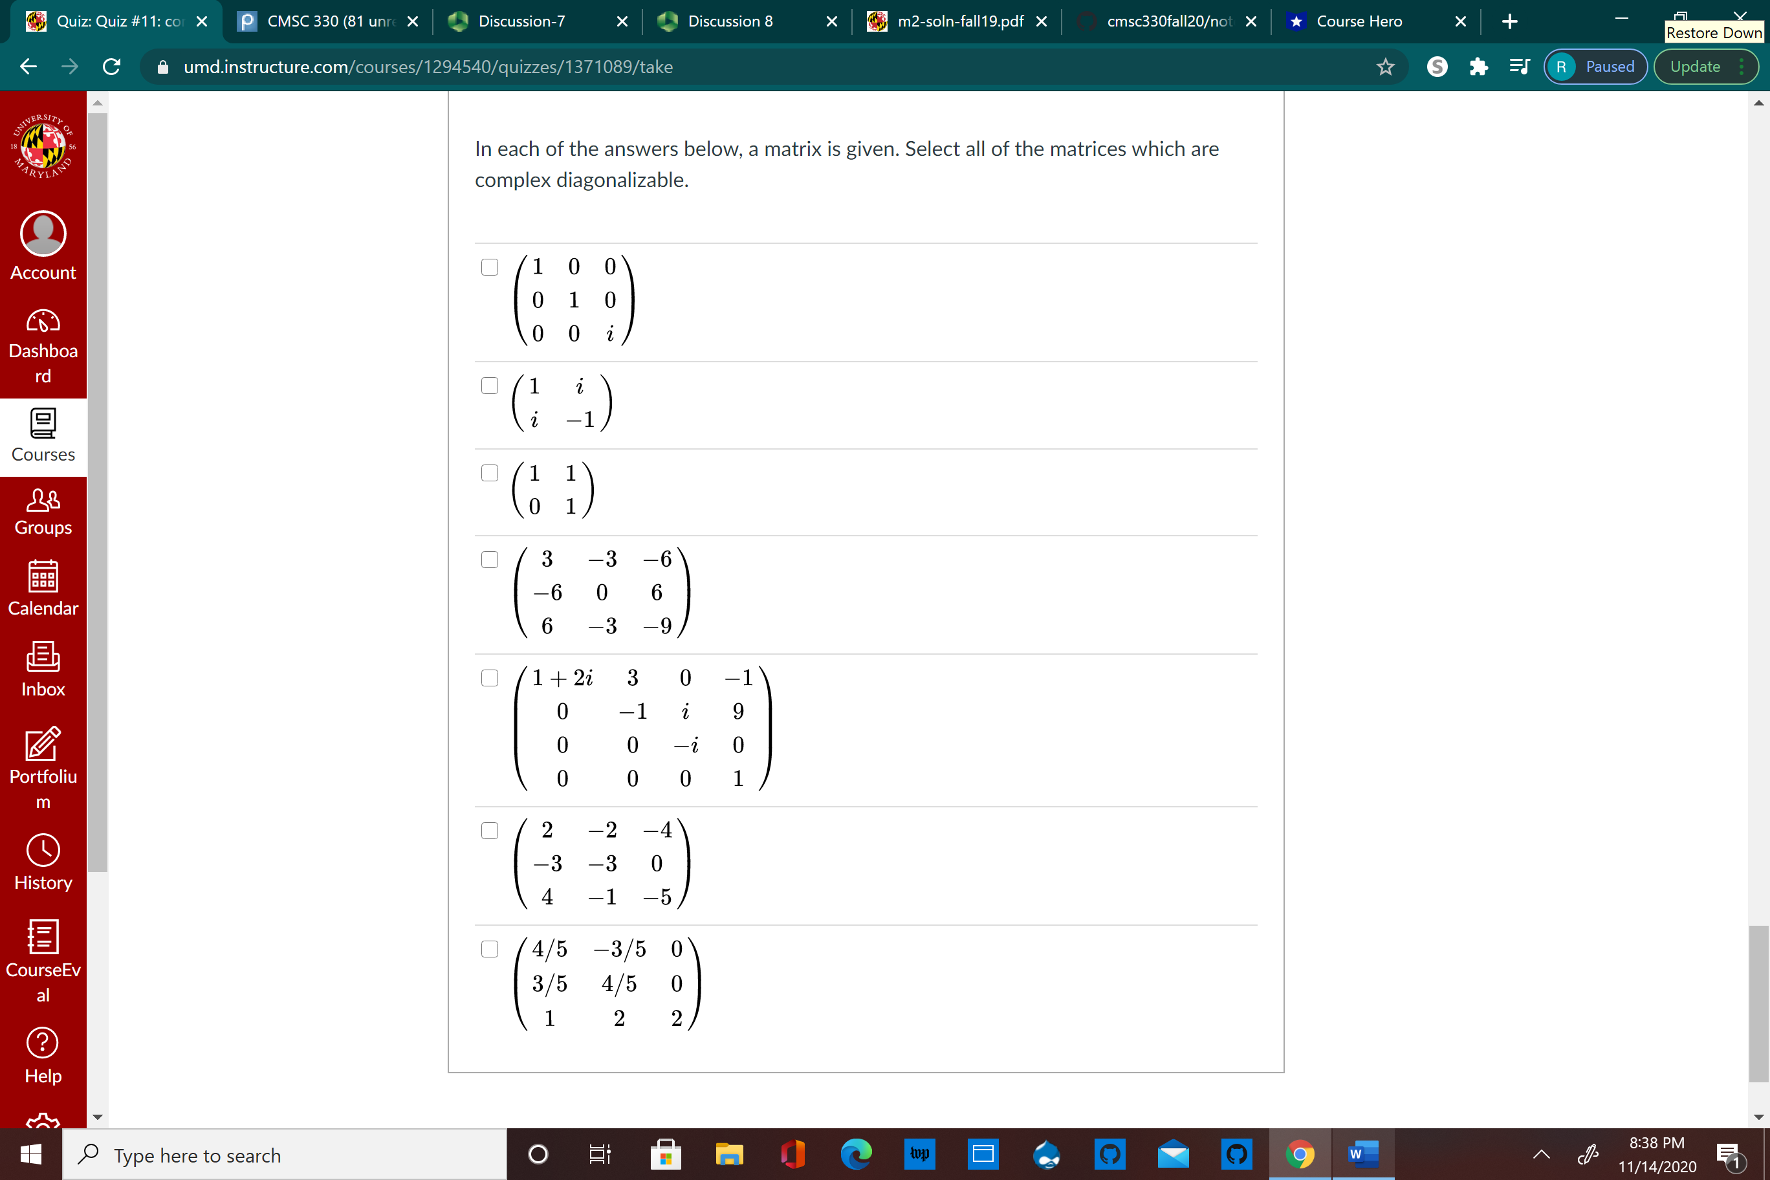The width and height of the screenshot is (1770, 1180).
Task: Open the Update dropdown menu in Chrome
Action: 1696,66
